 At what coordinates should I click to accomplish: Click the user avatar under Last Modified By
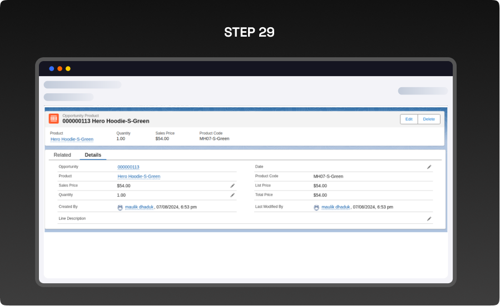[316, 207]
